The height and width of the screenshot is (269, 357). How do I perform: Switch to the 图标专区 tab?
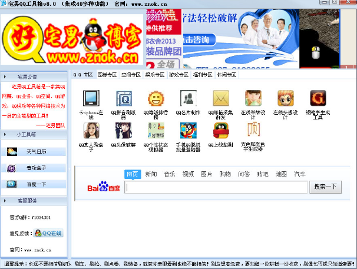(107, 75)
